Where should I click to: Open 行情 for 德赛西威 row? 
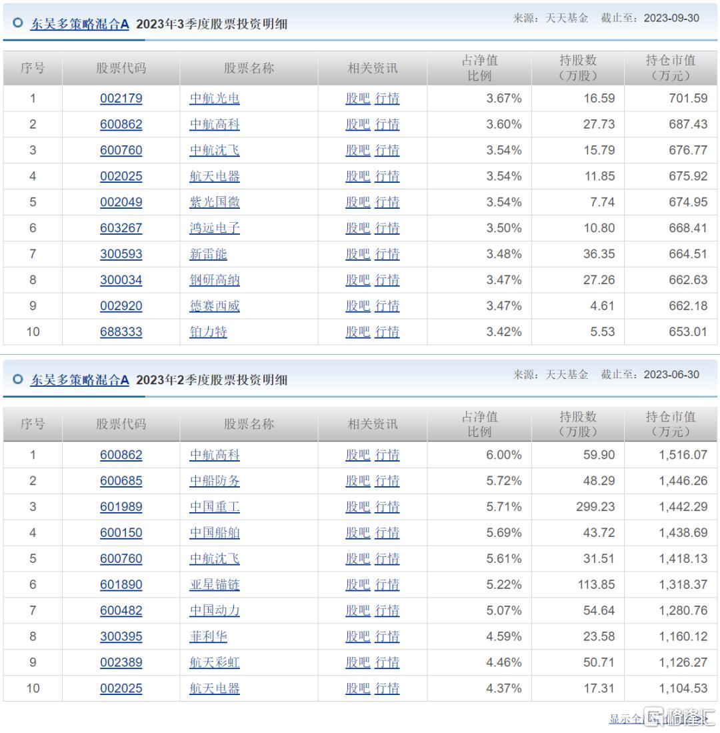(x=387, y=306)
